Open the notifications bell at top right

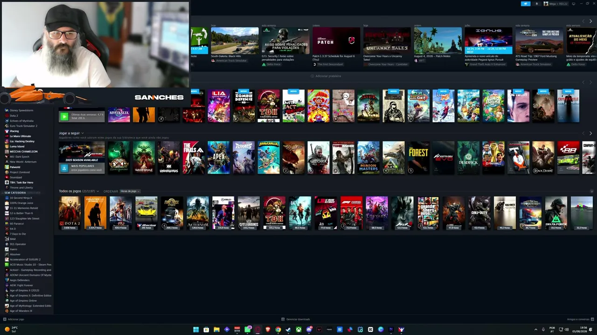536,4
